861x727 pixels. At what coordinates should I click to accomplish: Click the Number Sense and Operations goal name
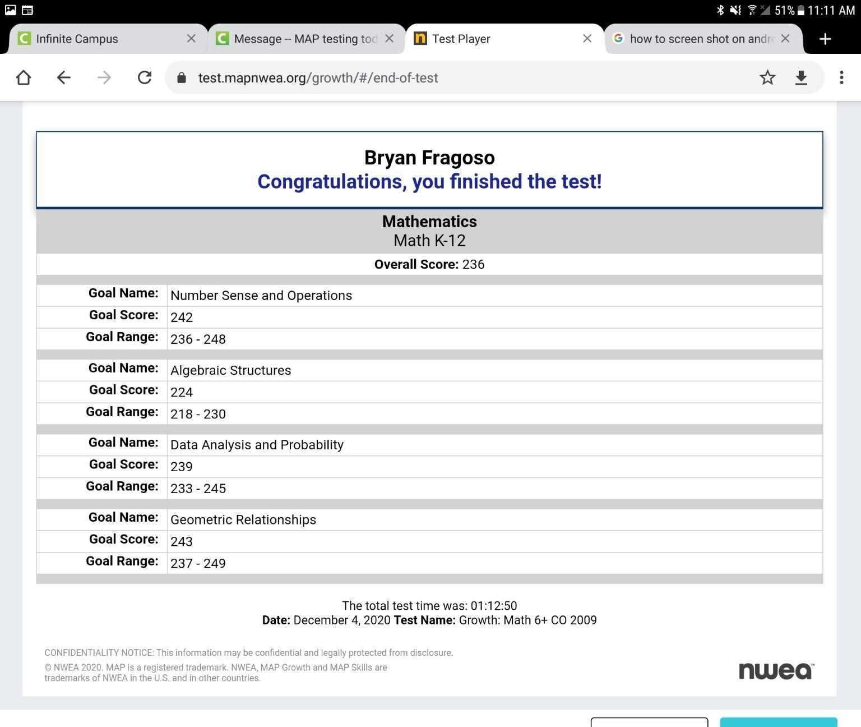point(261,296)
